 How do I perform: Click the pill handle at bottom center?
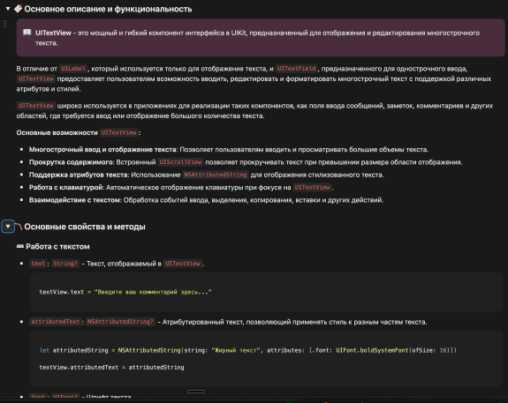195,392
